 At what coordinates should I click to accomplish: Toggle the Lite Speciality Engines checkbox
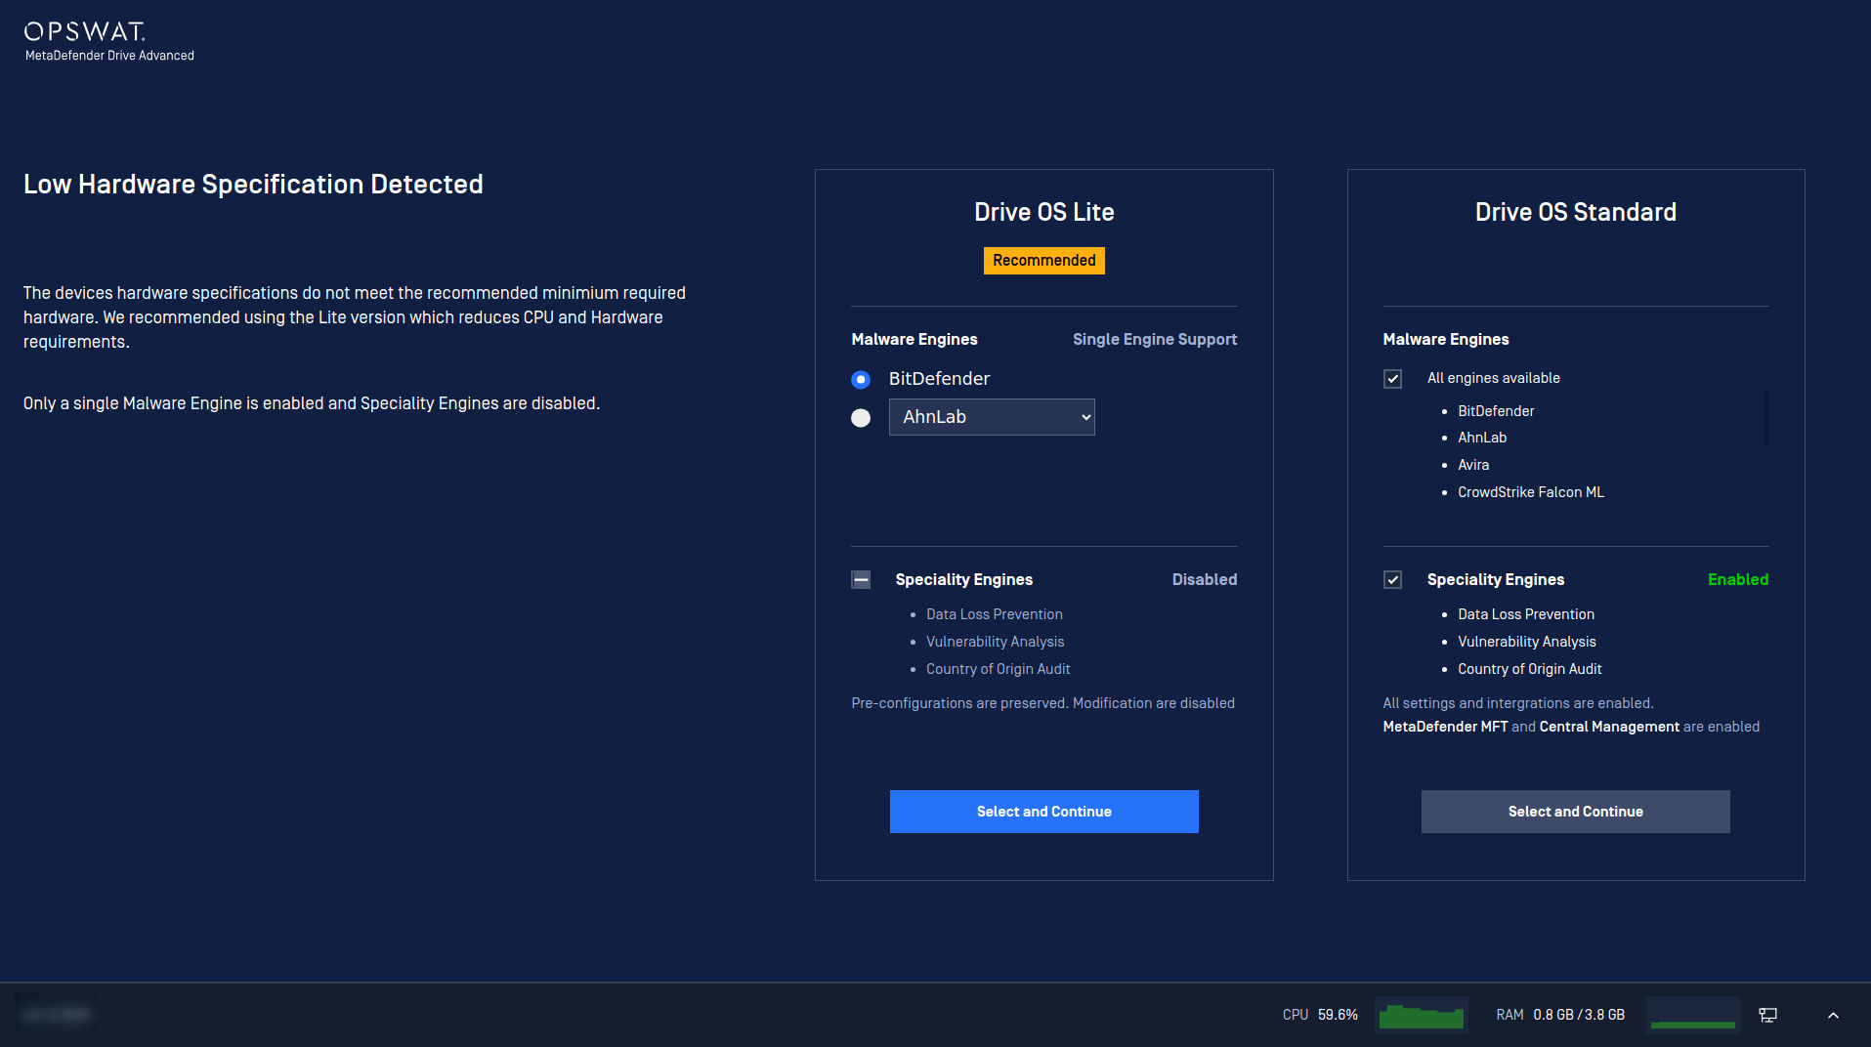click(861, 580)
